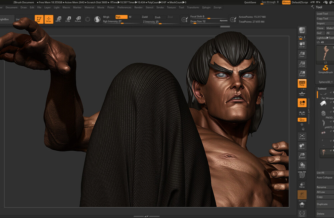Click the D circular icon beside ActivePoints

233,20
